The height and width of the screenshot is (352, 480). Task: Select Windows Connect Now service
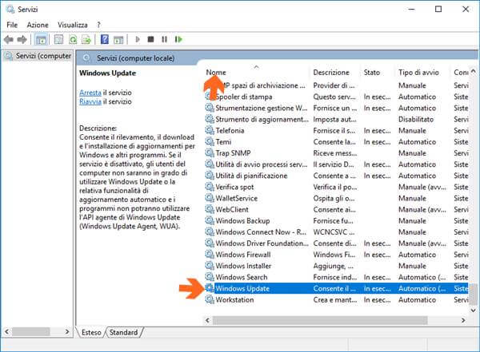tap(336, 232)
